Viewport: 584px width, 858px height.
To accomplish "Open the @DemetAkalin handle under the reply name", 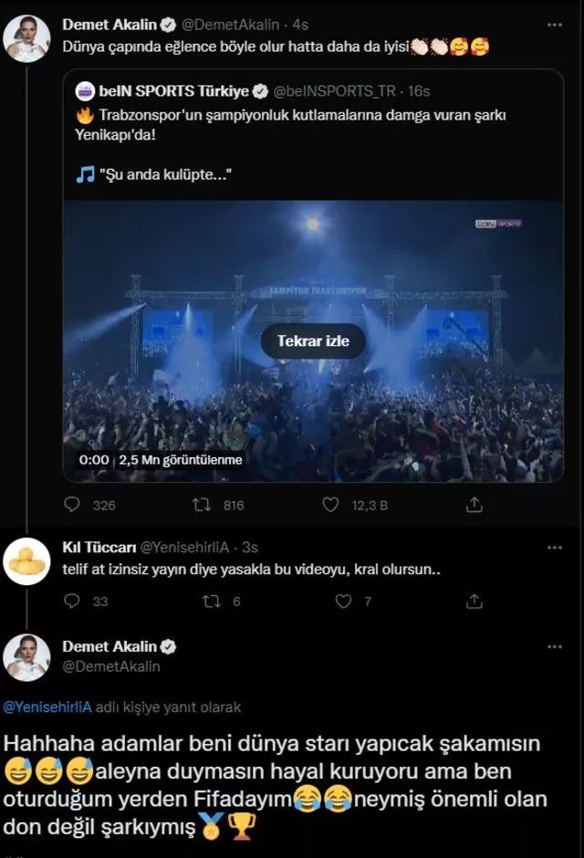I will point(110,666).
